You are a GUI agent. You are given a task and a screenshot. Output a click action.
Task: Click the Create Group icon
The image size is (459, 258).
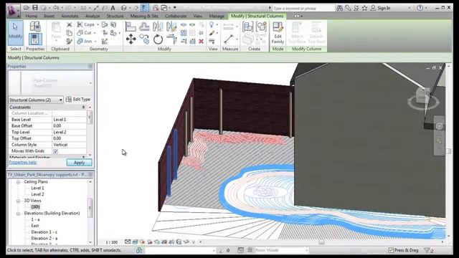click(261, 27)
